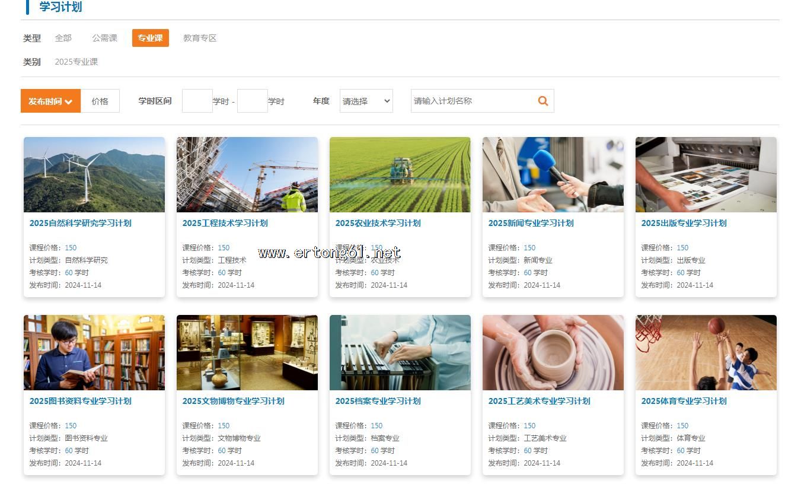Click the maximum 学时 input box

click(x=252, y=101)
